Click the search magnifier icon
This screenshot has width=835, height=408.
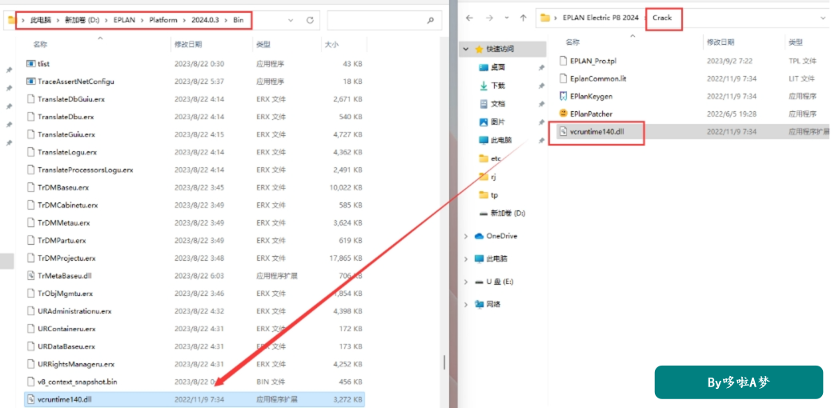tap(430, 21)
